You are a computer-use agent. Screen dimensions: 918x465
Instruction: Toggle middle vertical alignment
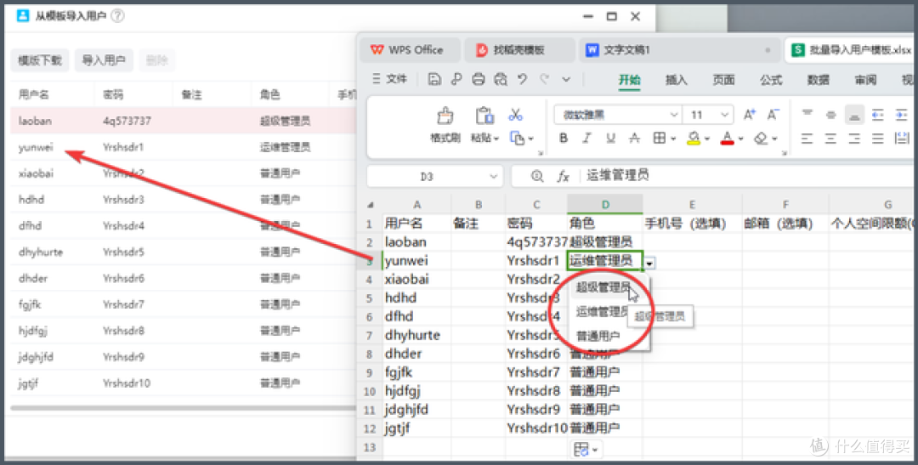[830, 115]
